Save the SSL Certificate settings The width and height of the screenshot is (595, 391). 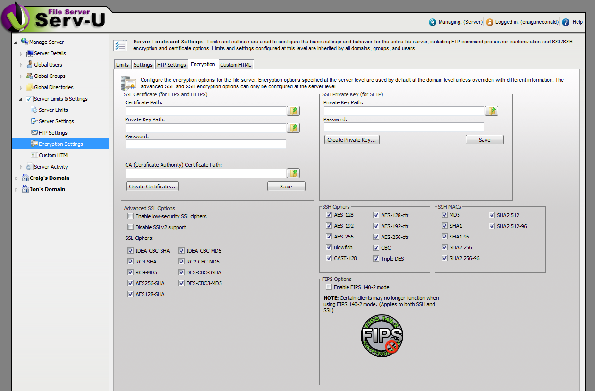coord(286,187)
